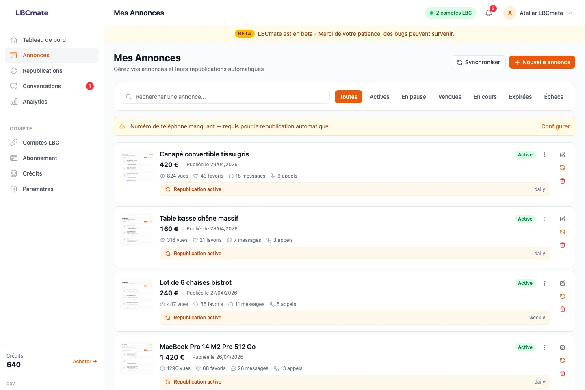
Task: Click the 18 messages stat
Action: click(x=247, y=176)
